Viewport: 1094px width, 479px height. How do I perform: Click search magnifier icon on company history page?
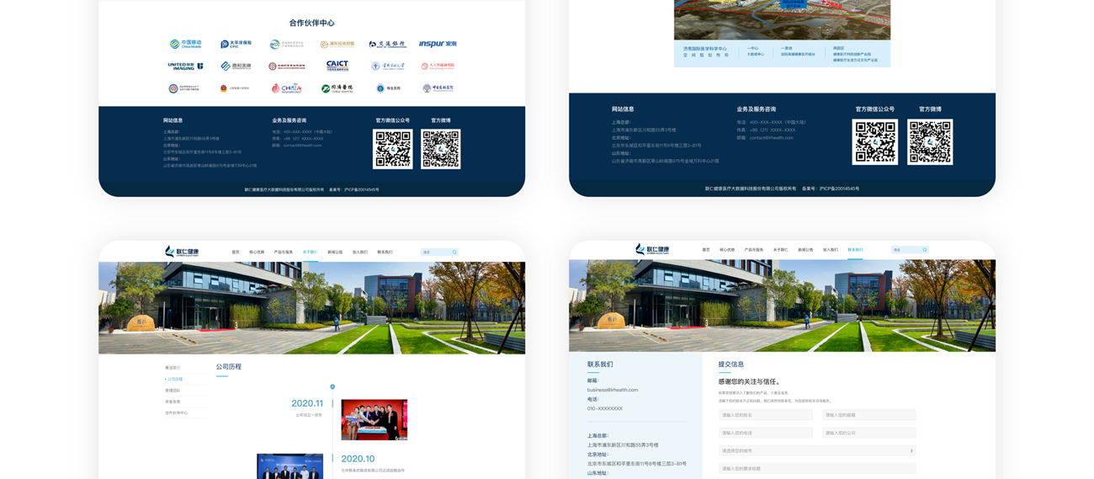454,252
